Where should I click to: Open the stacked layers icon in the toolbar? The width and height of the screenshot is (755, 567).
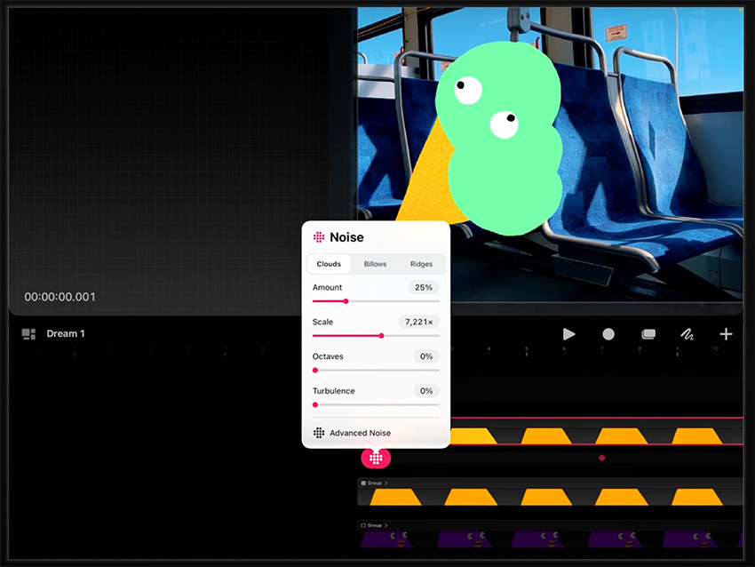648,334
